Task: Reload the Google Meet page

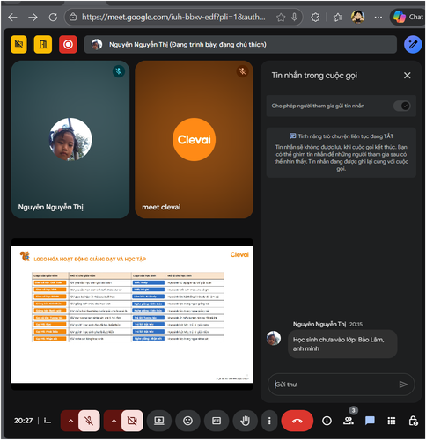Action: pyautogui.click(x=53, y=18)
